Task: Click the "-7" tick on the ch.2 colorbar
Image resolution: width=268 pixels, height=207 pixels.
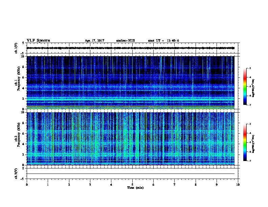Action: pyautogui.click(x=249, y=161)
